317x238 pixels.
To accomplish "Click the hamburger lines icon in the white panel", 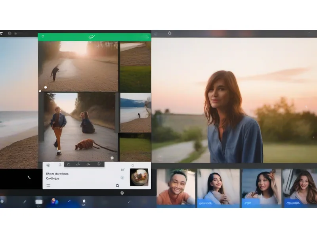I will click(48, 185).
